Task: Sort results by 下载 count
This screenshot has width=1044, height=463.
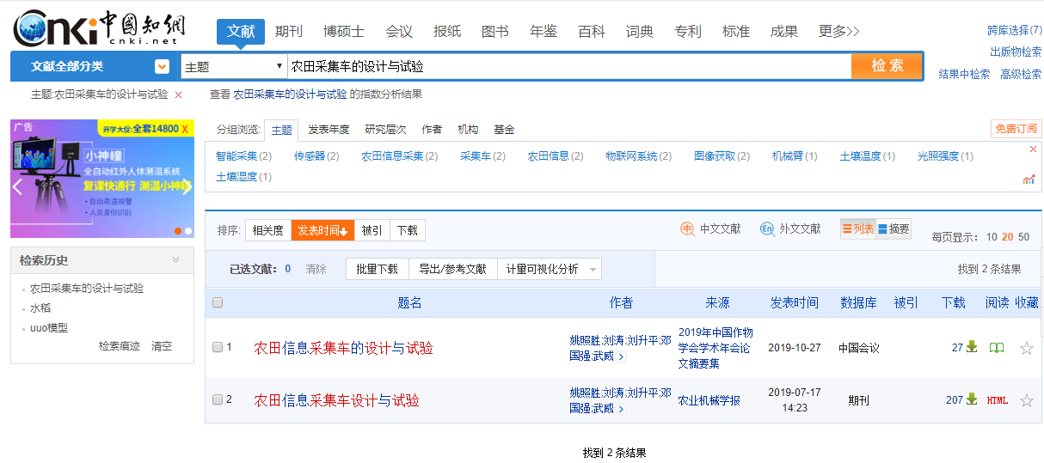Action: tap(407, 230)
